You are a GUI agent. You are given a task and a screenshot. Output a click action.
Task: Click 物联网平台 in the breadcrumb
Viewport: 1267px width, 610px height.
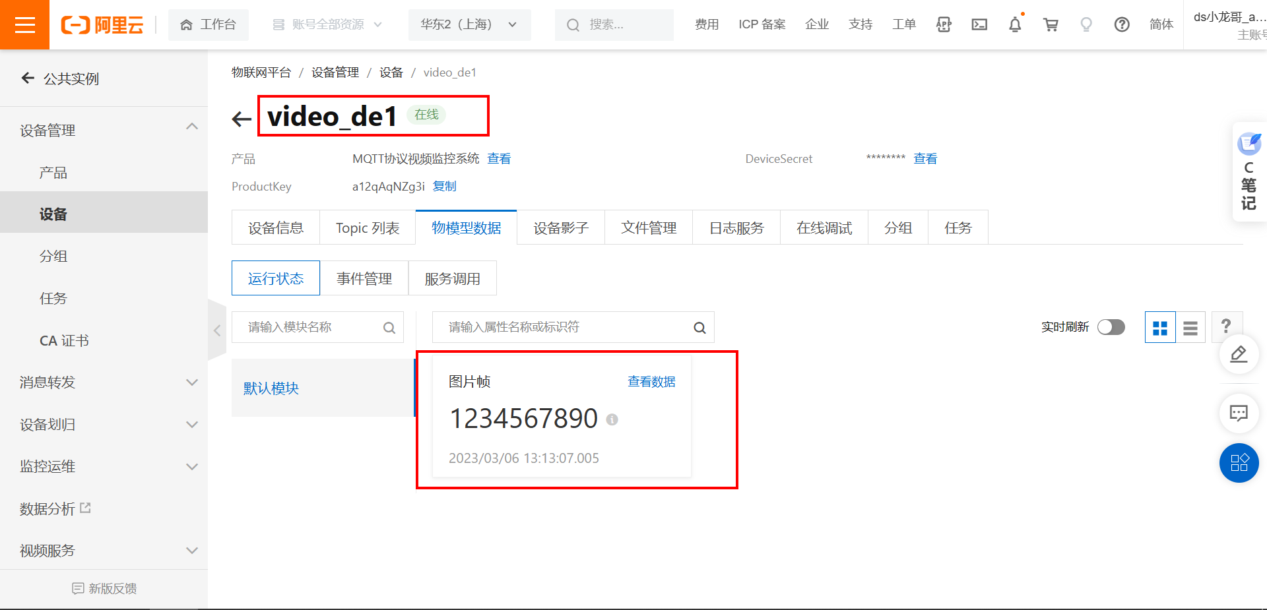(261, 72)
